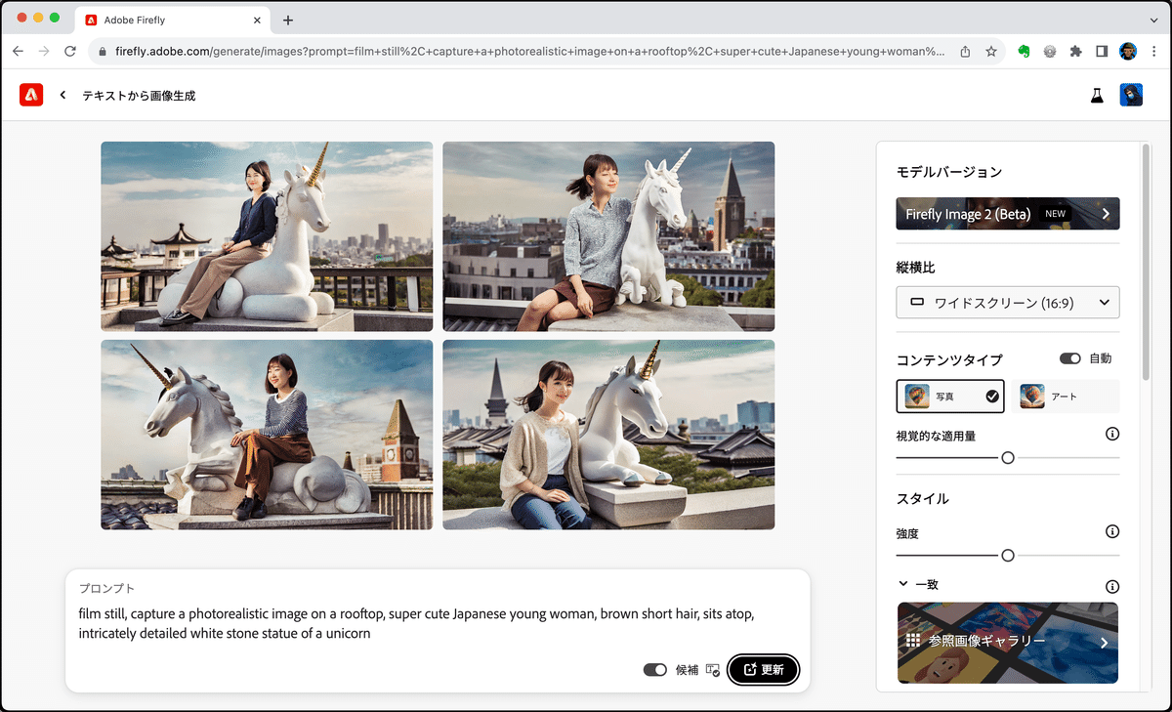Click the browser address bar URL
Screen dimensions: 1172x712
[x=530, y=51]
